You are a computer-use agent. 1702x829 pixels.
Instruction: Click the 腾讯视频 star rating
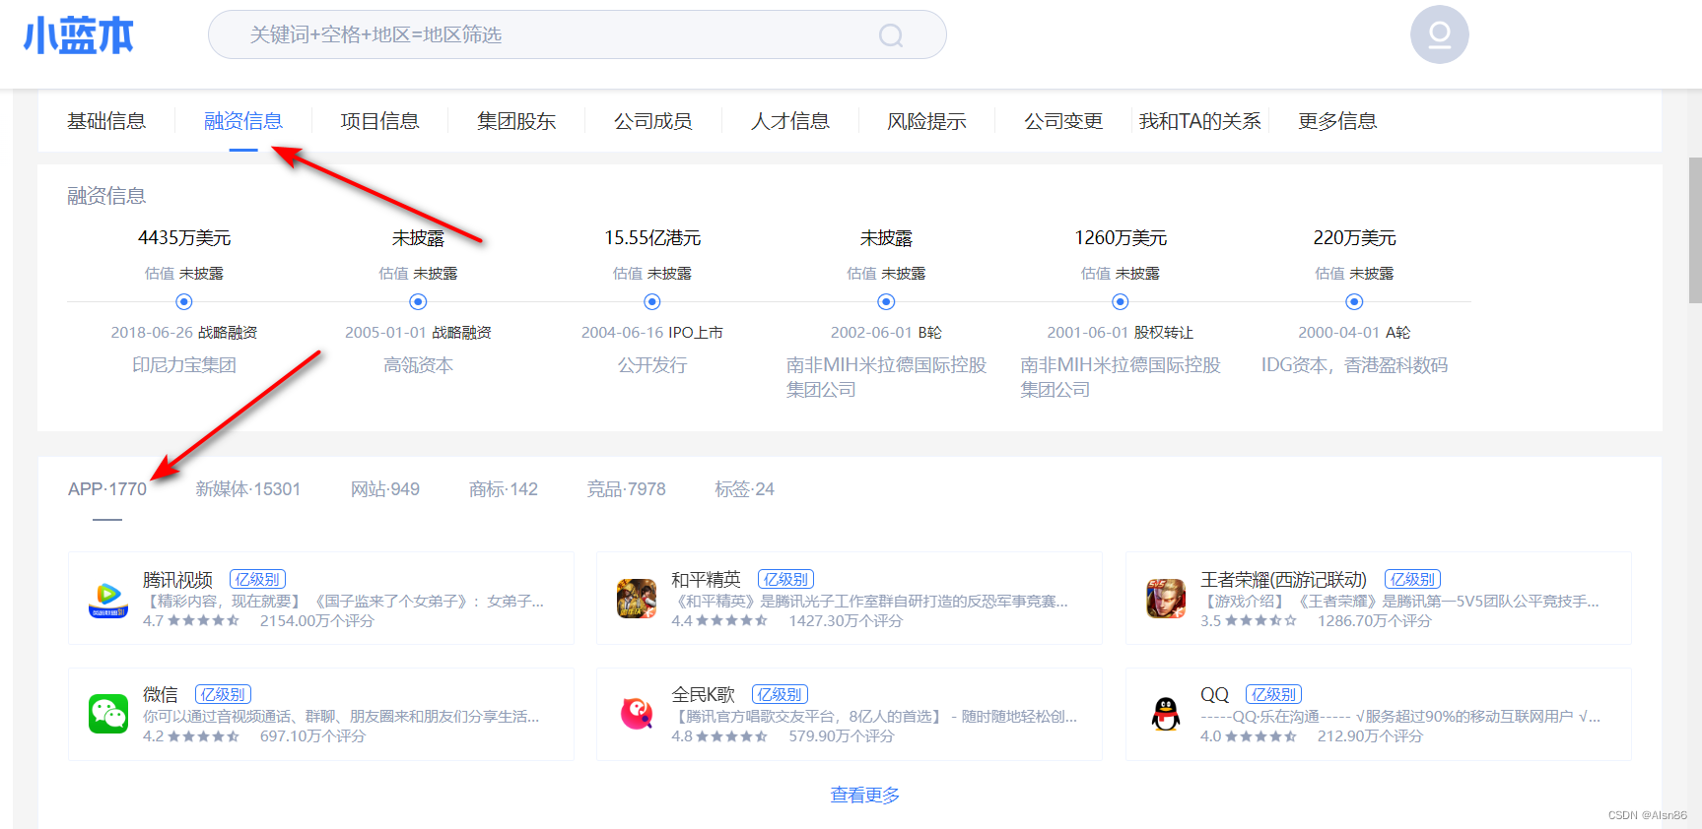(x=204, y=621)
